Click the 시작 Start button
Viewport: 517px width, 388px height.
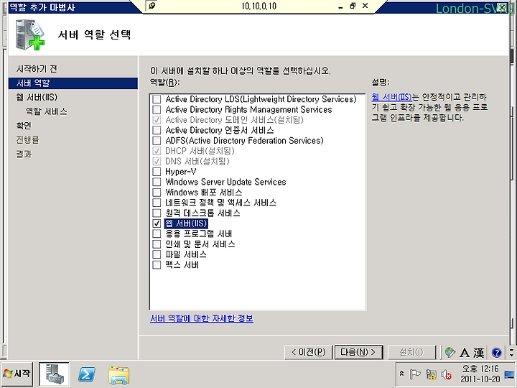coord(17,374)
